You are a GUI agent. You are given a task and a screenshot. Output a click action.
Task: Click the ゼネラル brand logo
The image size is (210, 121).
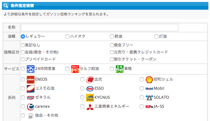tap(31, 98)
